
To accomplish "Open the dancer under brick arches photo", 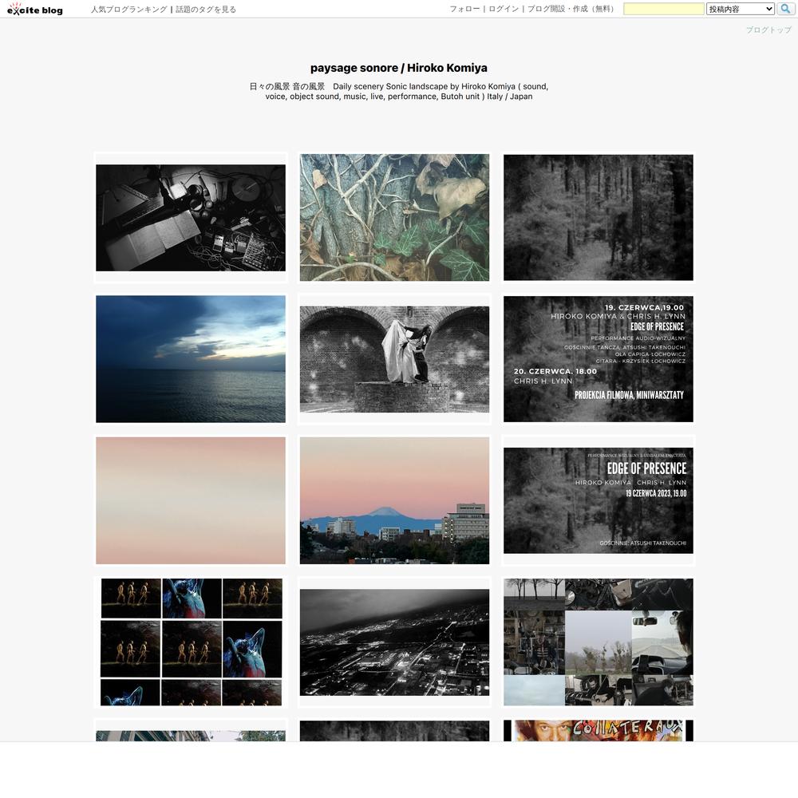I will 394,359.
